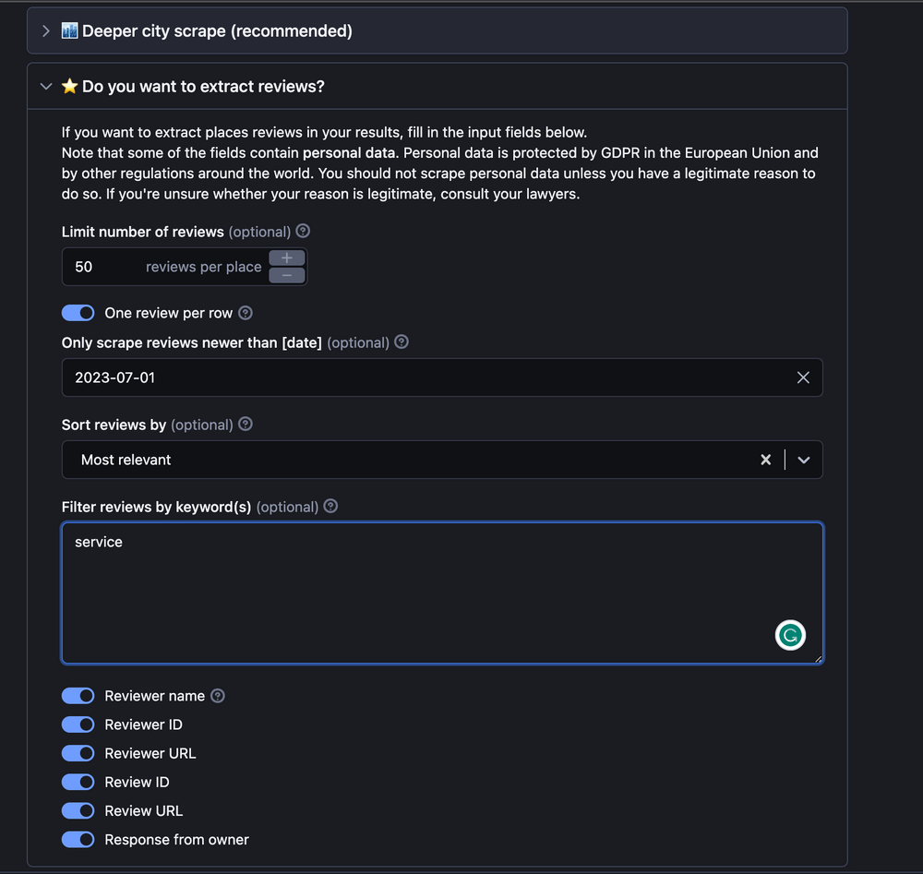The width and height of the screenshot is (923, 874).
Task: Click the 'Do you want to extract reviews?' heading
Action: point(203,87)
